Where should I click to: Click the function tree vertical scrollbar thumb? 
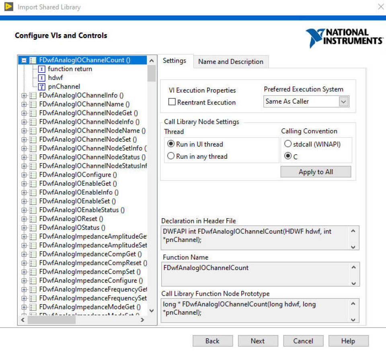(x=152, y=73)
